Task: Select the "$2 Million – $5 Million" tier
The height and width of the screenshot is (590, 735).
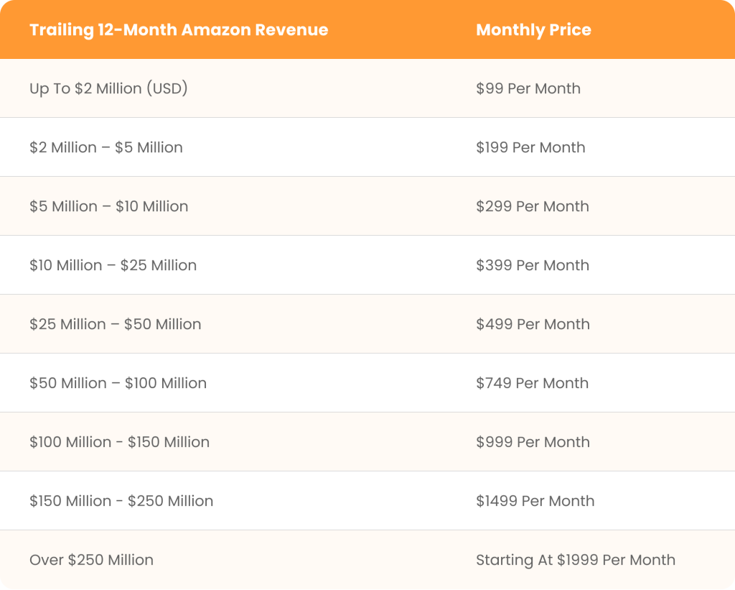Action: click(x=106, y=148)
